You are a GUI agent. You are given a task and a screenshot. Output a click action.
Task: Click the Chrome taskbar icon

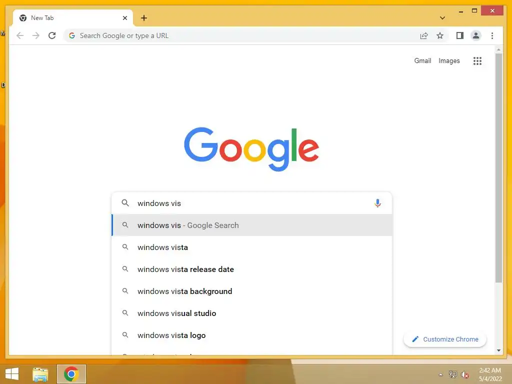[x=71, y=374]
